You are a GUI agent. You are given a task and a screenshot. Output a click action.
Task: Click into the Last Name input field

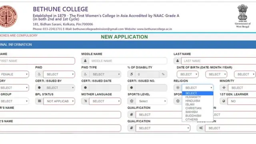click(219, 61)
